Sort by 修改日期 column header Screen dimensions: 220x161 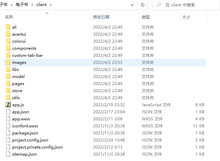(101, 17)
